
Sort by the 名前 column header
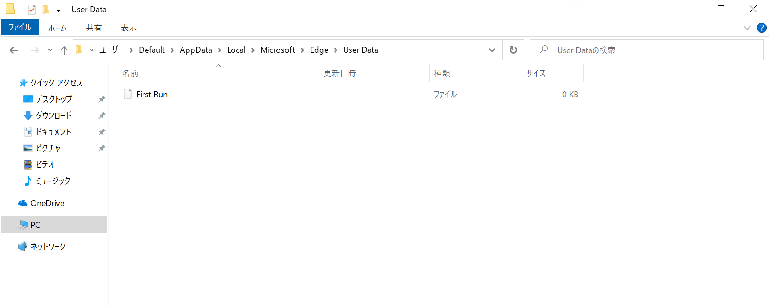(x=219, y=73)
